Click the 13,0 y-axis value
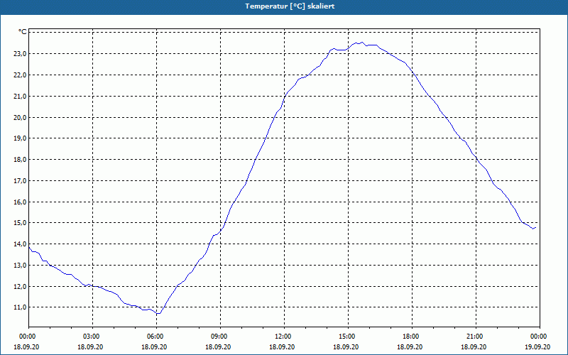The height and width of the screenshot is (355, 568). click(x=20, y=265)
